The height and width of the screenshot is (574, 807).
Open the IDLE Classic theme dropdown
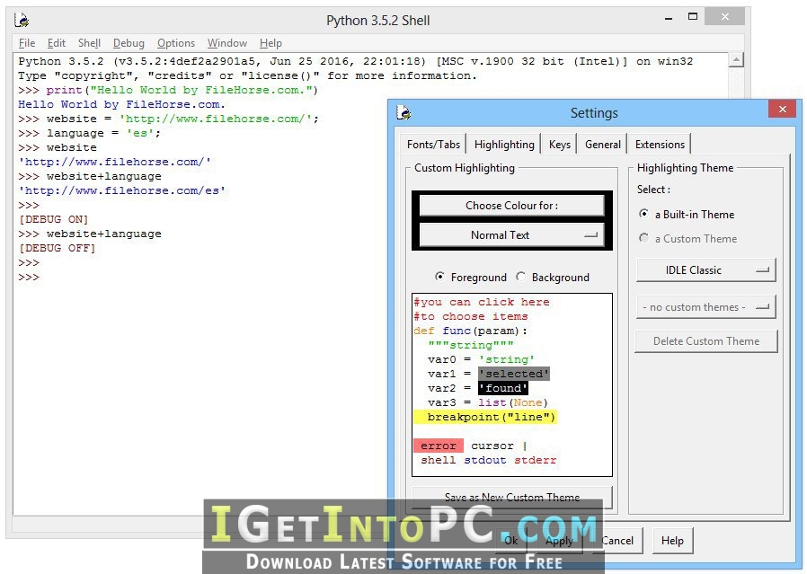point(705,270)
